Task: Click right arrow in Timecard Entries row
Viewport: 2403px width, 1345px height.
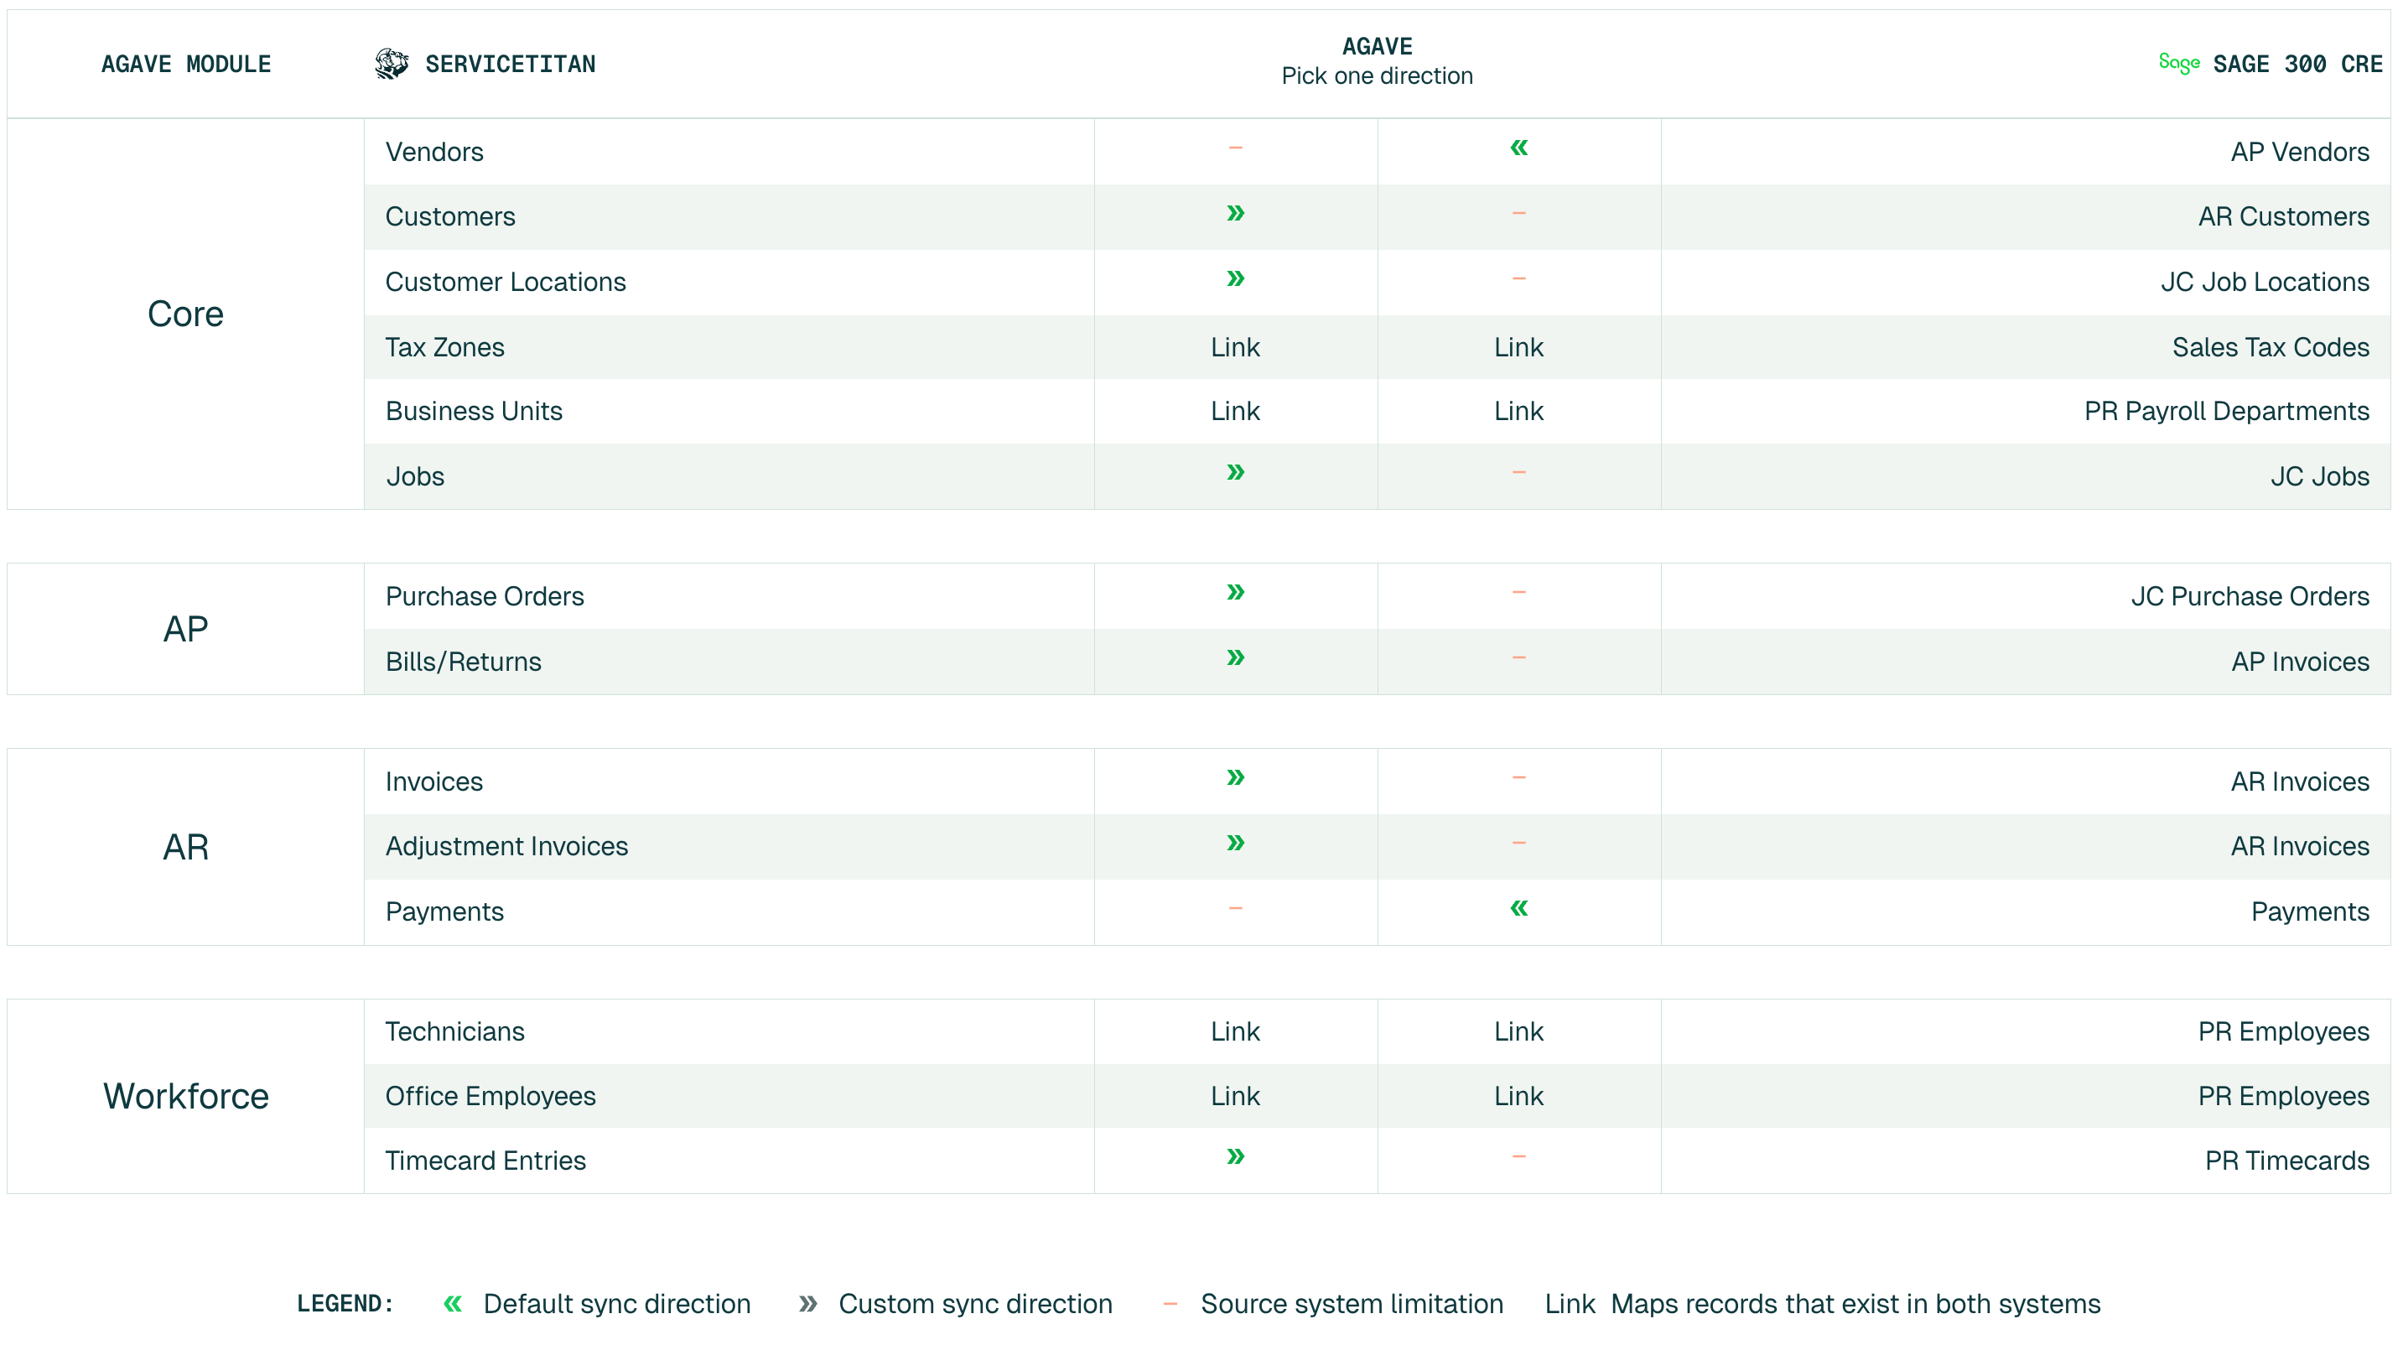Action: pos(1235,1156)
